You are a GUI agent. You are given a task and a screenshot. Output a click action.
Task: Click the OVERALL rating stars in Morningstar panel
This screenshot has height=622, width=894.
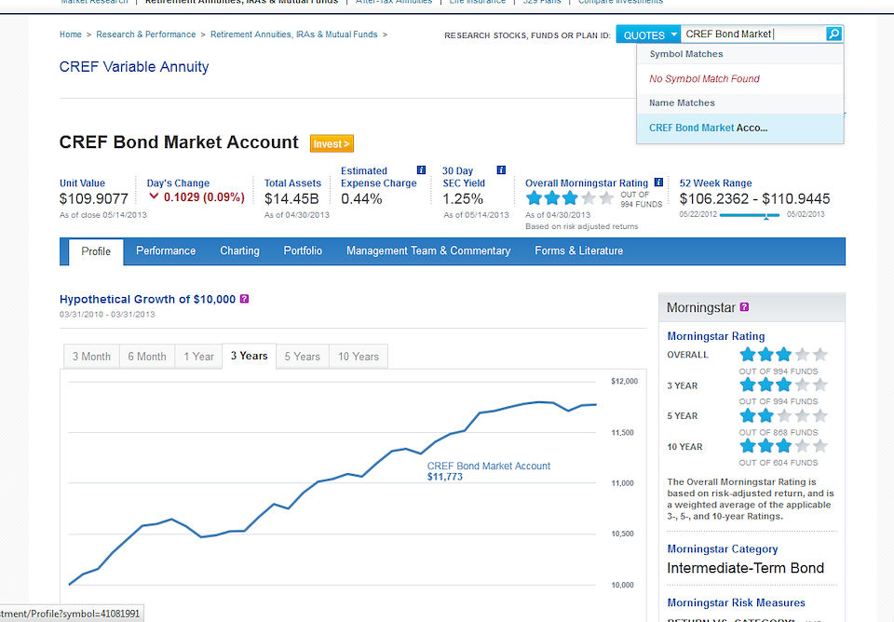(783, 355)
